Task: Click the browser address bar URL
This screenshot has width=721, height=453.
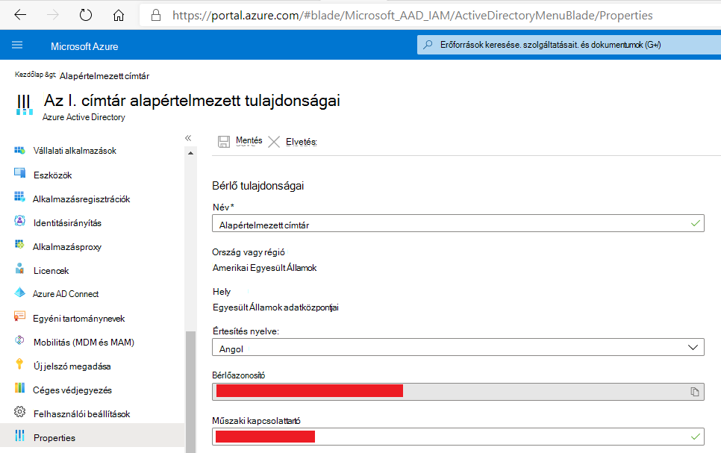Action: coord(413,15)
